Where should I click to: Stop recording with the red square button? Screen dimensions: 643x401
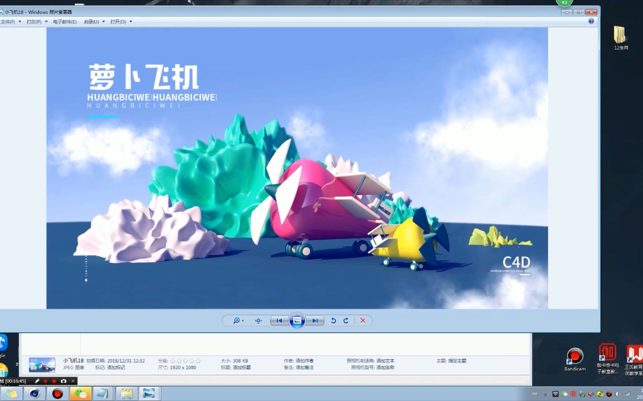pyautogui.click(x=54, y=381)
